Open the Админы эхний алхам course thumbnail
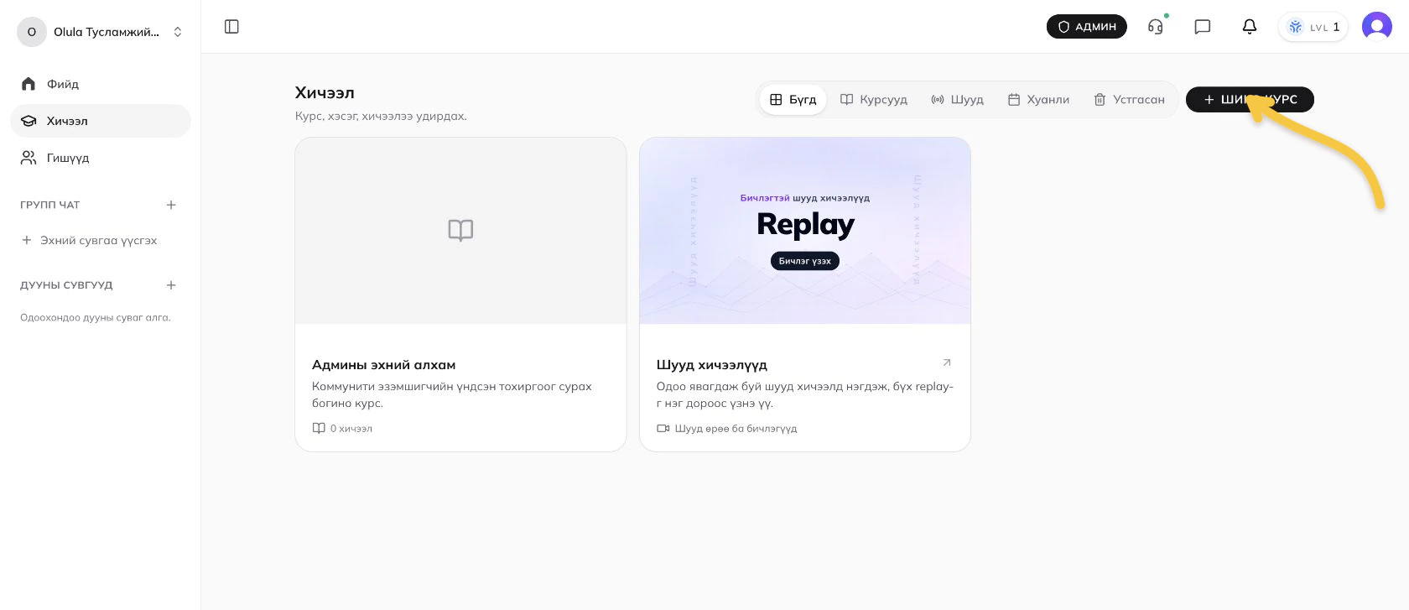1409x610 pixels. [x=460, y=231]
